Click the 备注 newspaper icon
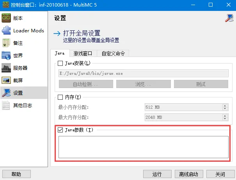 [x=6, y=43]
